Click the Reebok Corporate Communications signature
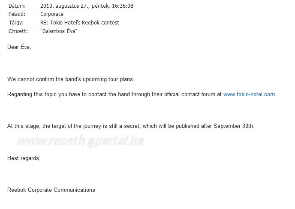The width and height of the screenshot is (295, 209). pyautogui.click(x=51, y=190)
